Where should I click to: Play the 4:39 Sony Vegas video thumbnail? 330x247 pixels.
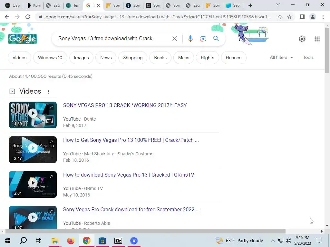point(33,115)
